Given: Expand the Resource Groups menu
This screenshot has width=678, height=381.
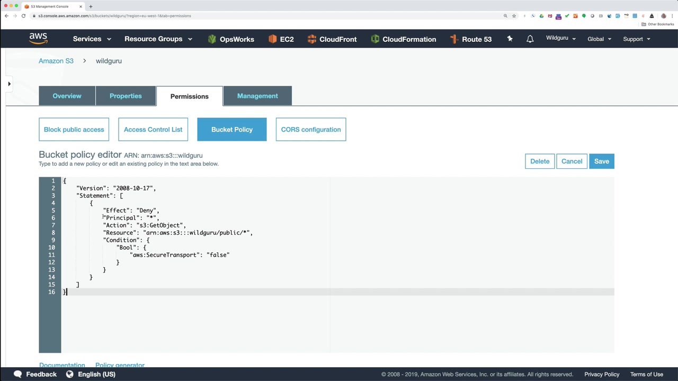Looking at the screenshot, I should tap(158, 39).
